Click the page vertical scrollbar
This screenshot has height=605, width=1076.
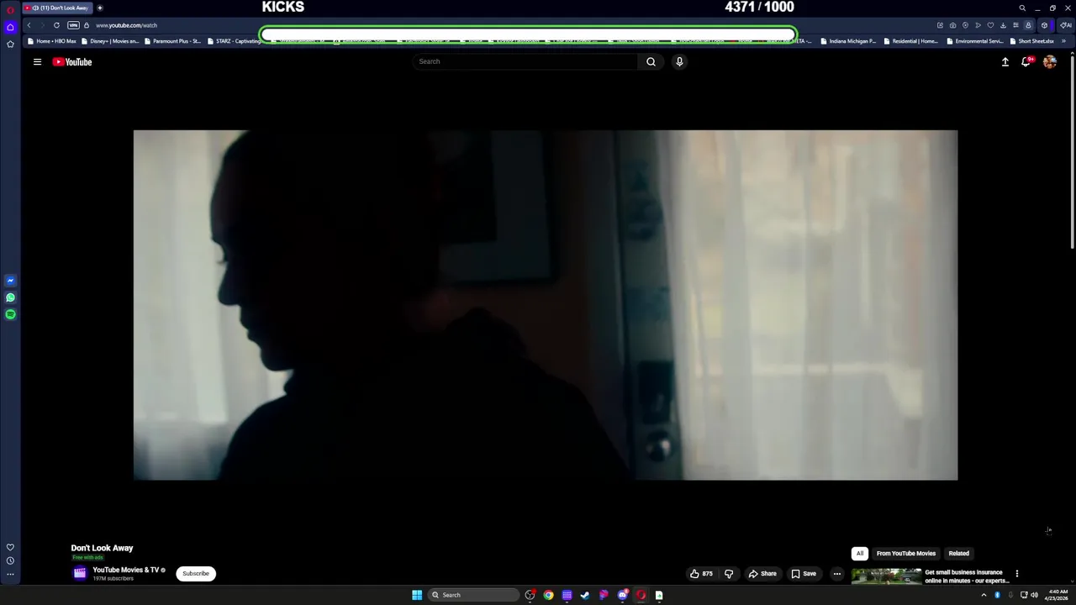click(1073, 151)
